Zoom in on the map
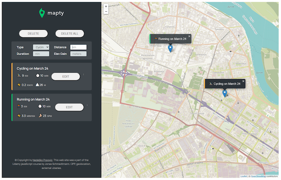 click(106, 6)
